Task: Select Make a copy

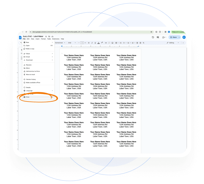Action: pos(38,49)
